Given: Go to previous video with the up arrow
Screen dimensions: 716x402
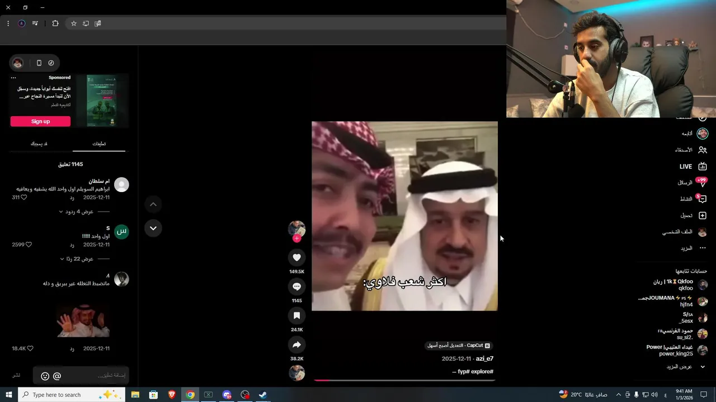Looking at the screenshot, I should click(153, 204).
